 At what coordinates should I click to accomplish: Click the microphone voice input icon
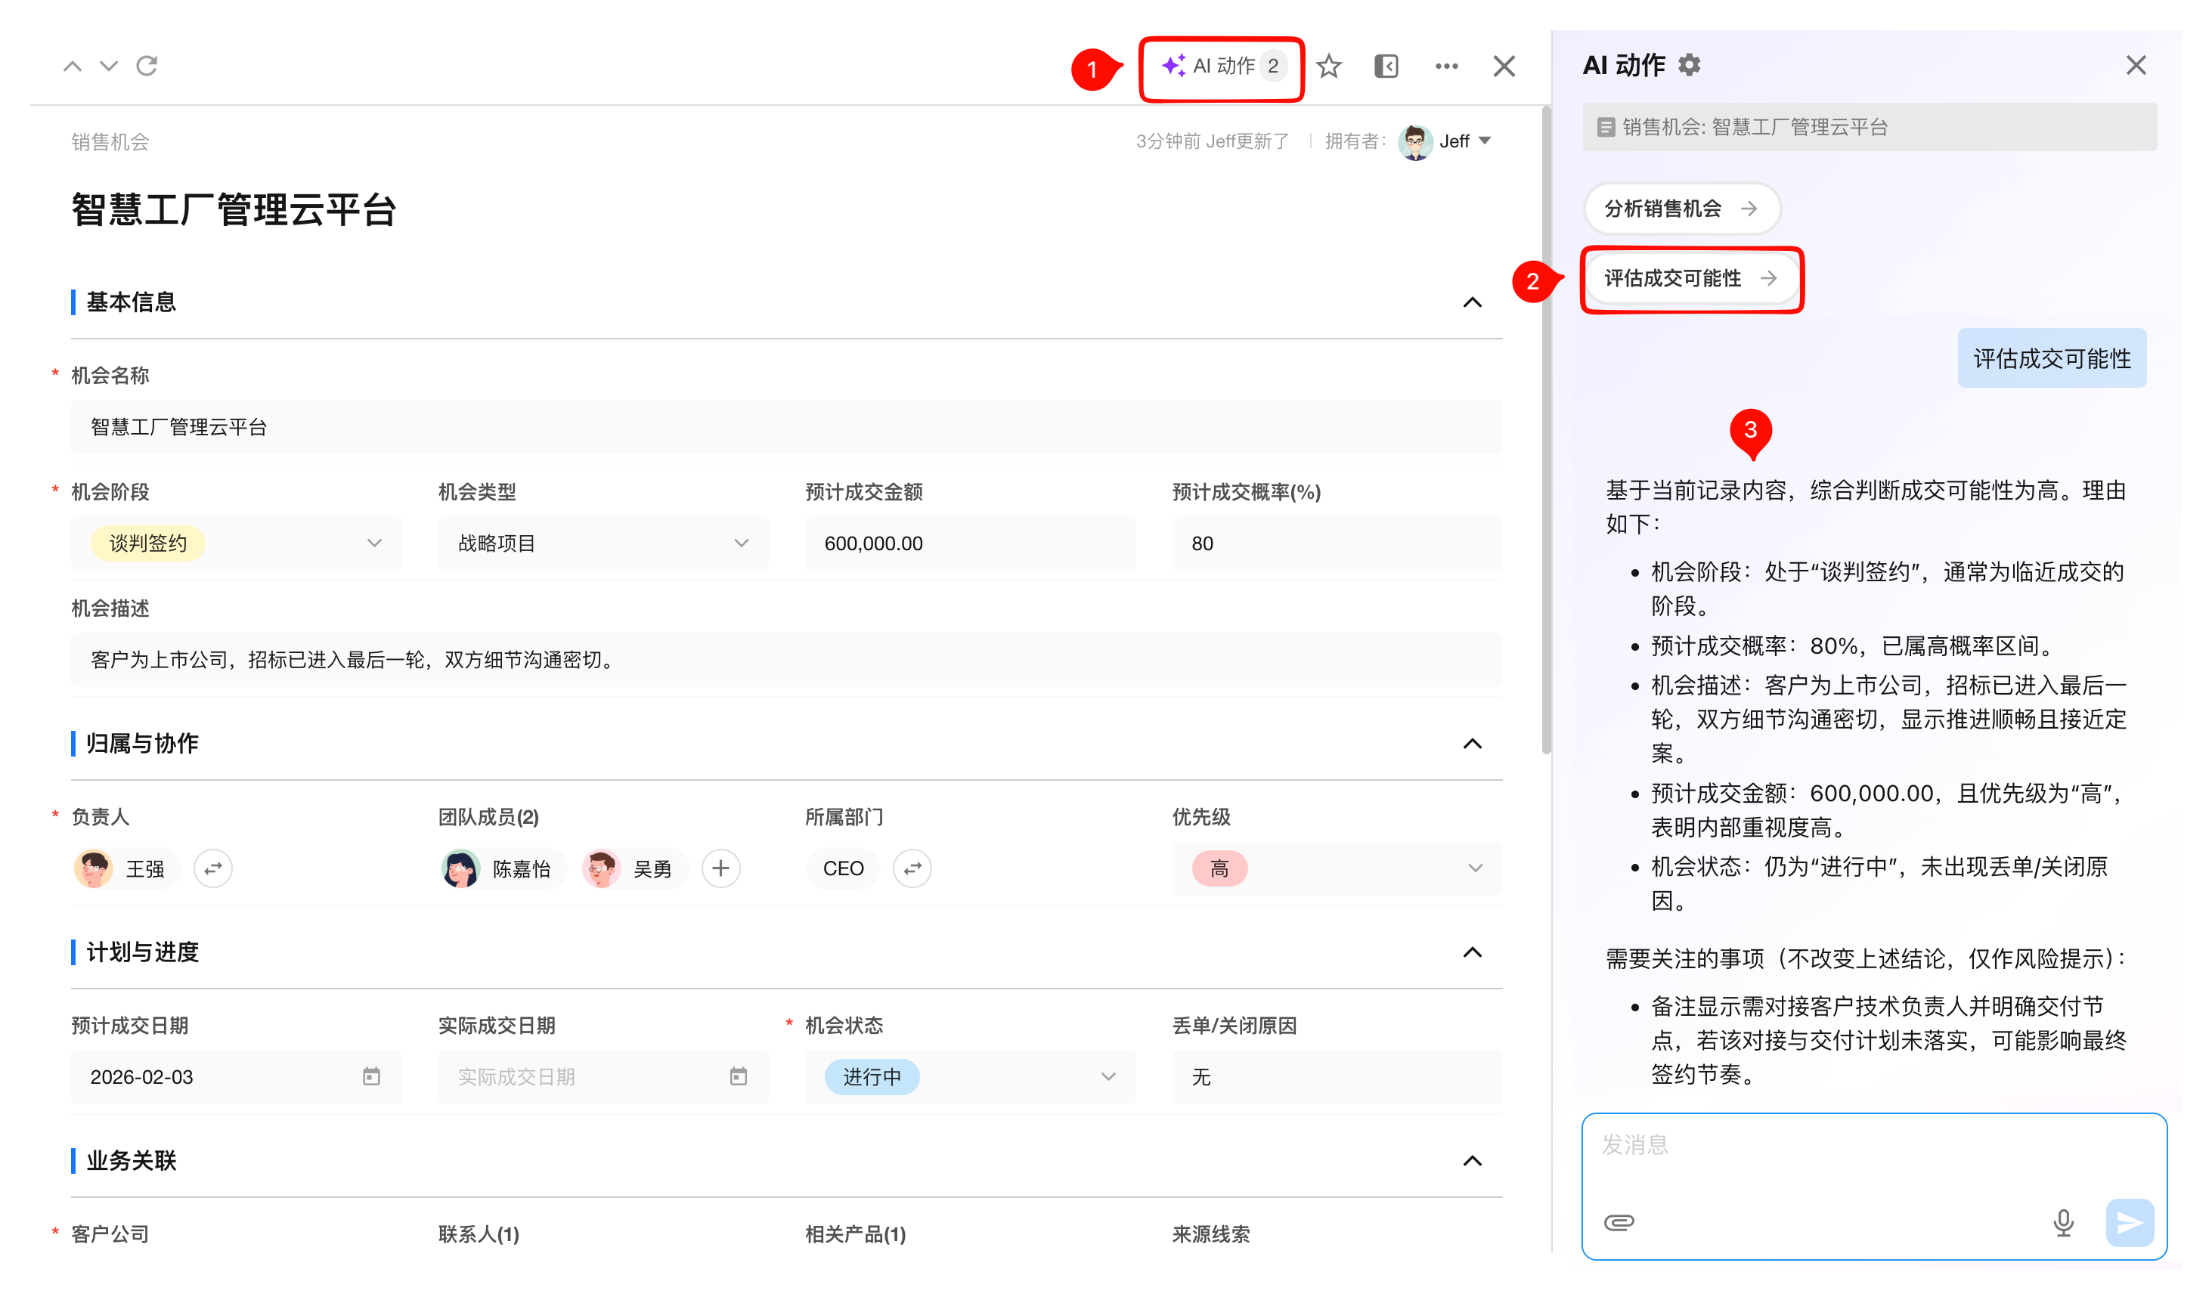pos(2063,1222)
